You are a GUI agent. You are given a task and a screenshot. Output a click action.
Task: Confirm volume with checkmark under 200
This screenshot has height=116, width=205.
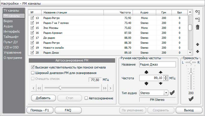(191, 99)
